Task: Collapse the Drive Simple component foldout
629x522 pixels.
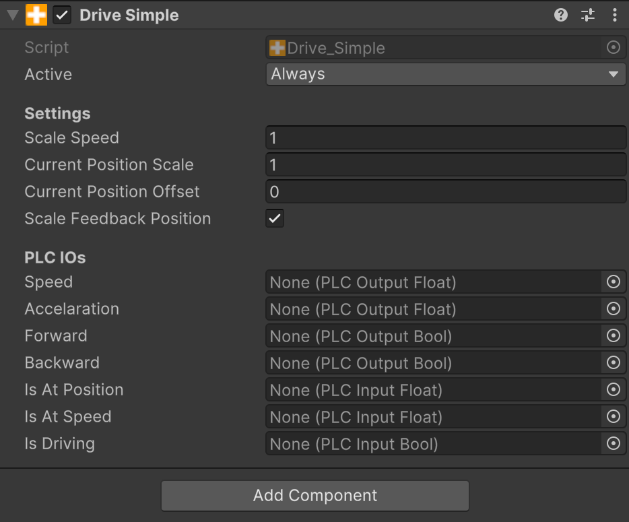Action: (x=12, y=15)
